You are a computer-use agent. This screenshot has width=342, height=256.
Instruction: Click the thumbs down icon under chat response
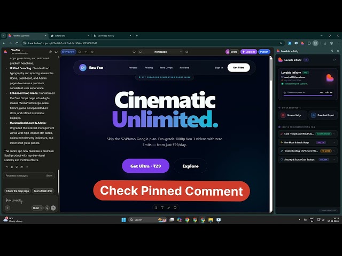(x=17, y=167)
